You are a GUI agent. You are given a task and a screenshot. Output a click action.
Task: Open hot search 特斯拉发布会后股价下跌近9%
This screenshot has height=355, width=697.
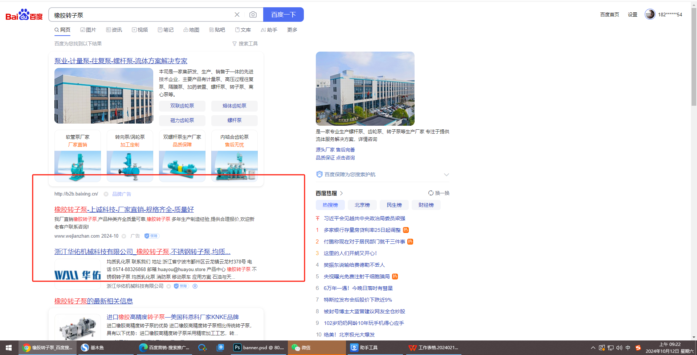point(358,300)
